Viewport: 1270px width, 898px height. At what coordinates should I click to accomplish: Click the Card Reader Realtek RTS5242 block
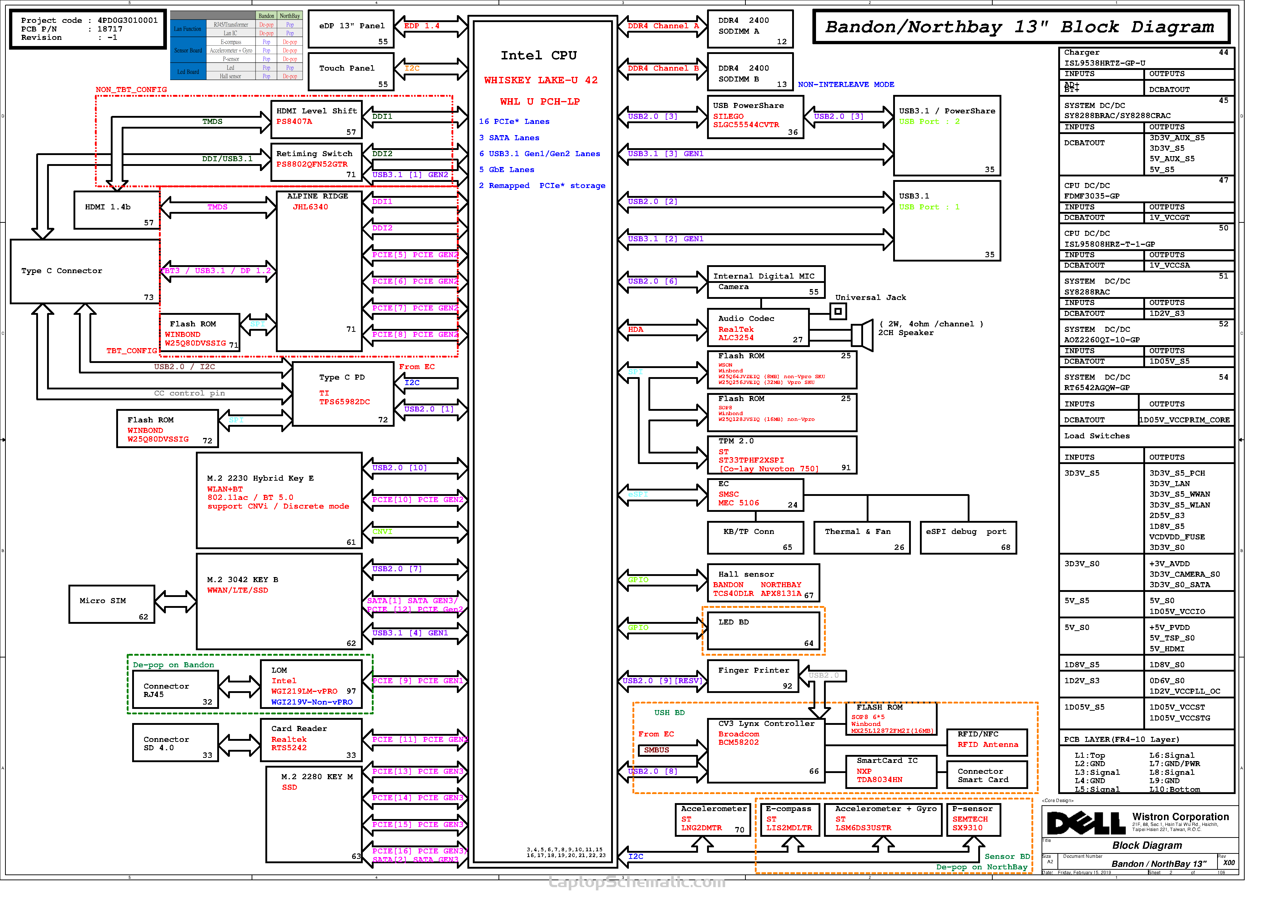(311, 740)
